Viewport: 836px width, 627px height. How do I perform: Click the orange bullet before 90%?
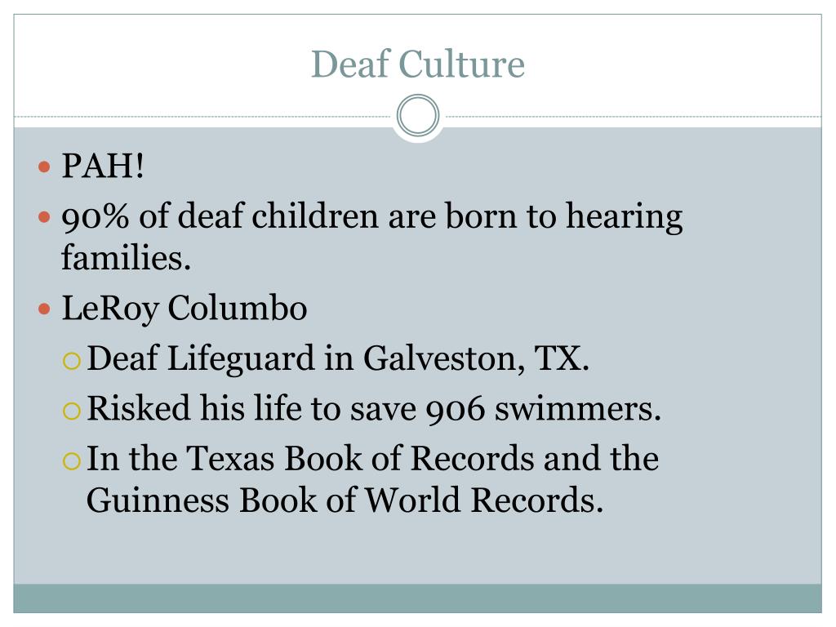[x=44, y=217]
